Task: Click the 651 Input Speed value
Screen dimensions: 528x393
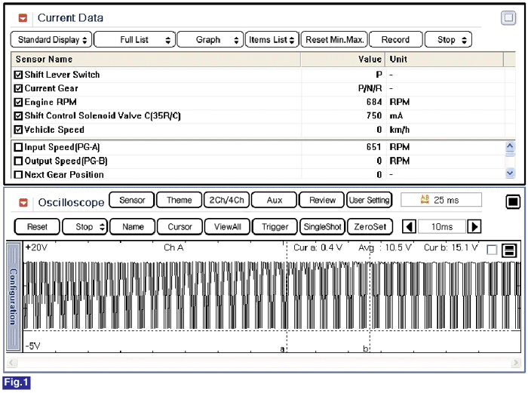Action: tap(374, 147)
